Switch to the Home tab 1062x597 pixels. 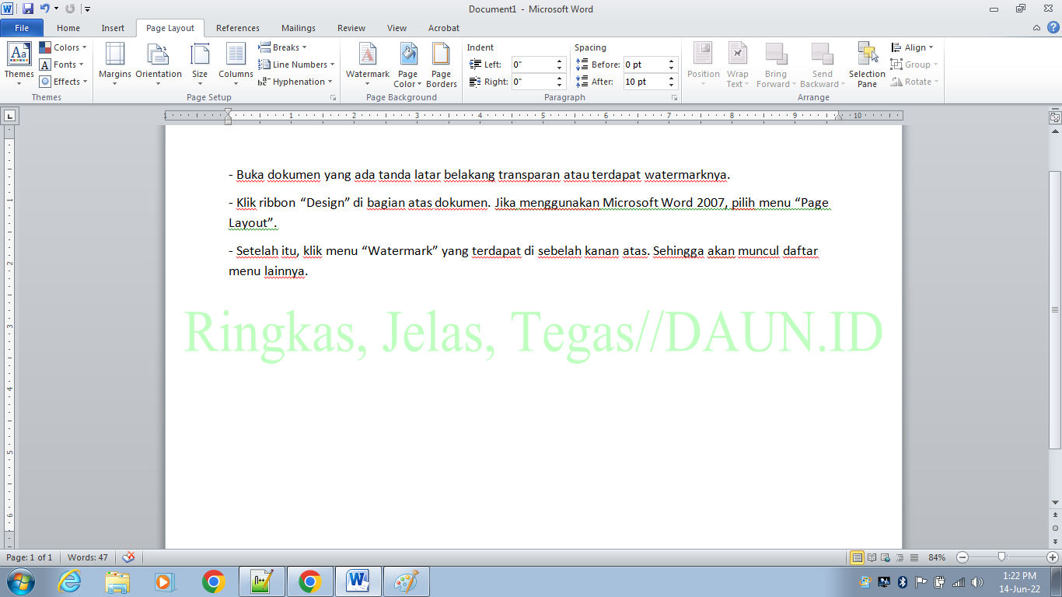coord(68,28)
